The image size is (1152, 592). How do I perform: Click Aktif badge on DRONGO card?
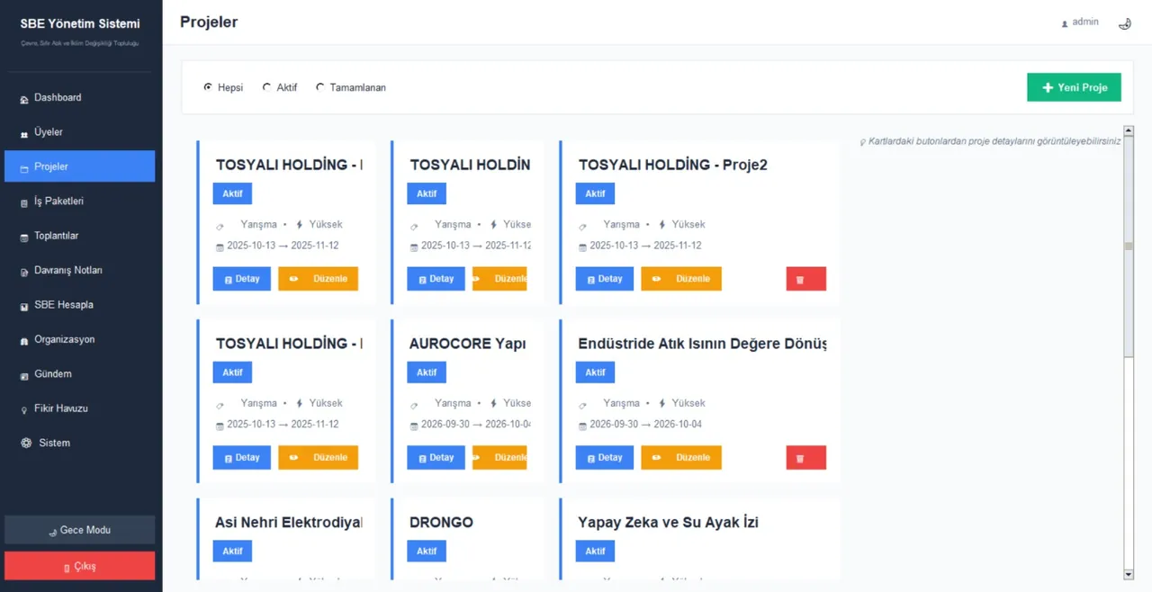coord(427,551)
